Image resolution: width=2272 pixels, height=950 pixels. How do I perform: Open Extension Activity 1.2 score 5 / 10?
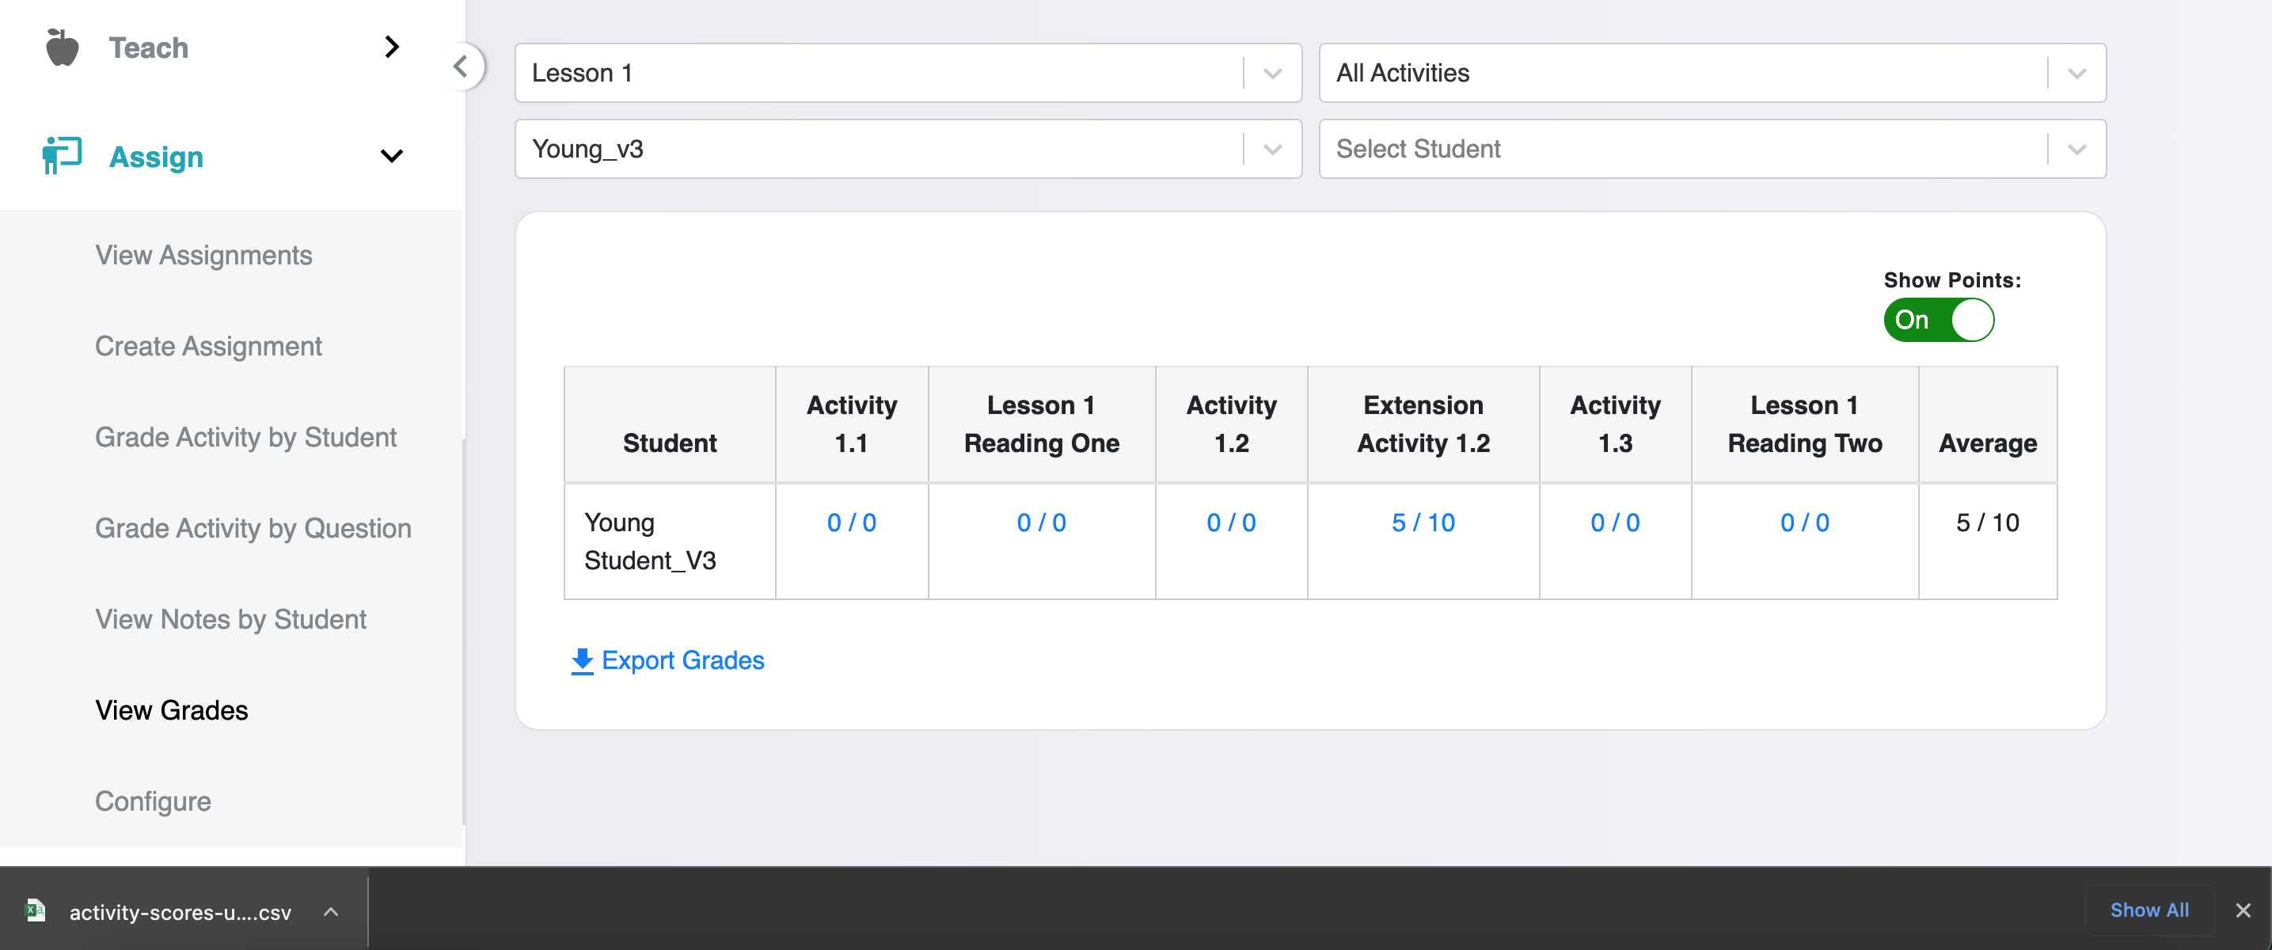pyautogui.click(x=1423, y=522)
